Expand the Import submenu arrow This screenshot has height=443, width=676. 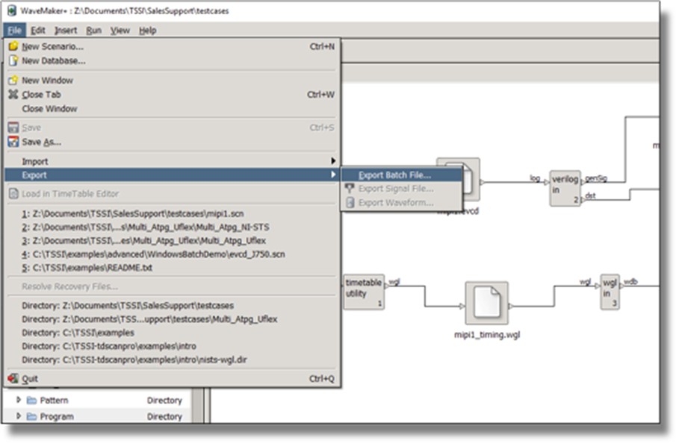[x=333, y=161]
